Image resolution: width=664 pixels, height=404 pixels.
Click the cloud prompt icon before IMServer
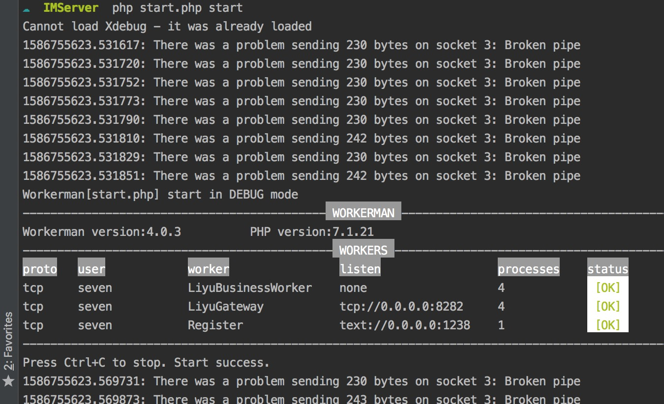tap(27, 9)
